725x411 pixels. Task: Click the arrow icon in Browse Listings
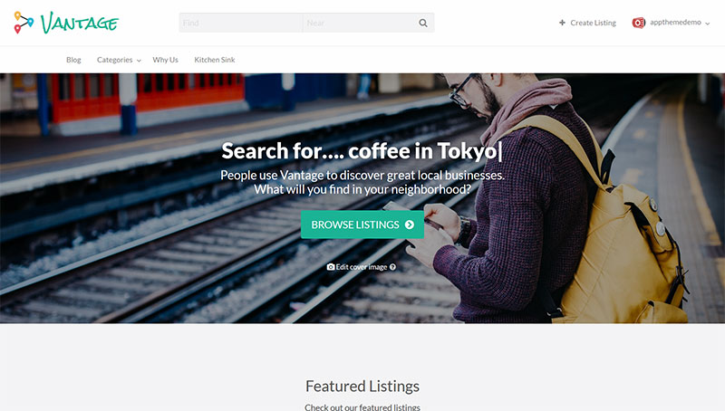click(x=410, y=225)
